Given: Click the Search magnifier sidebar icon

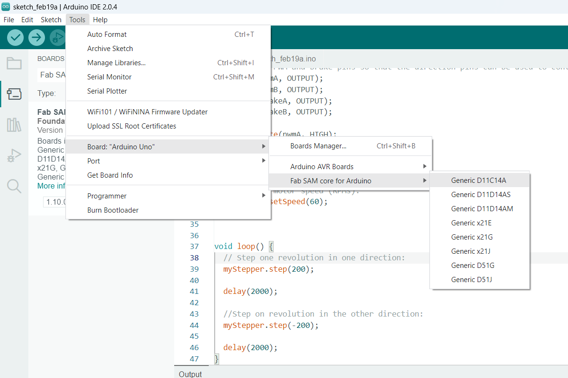Looking at the screenshot, I should (x=14, y=186).
